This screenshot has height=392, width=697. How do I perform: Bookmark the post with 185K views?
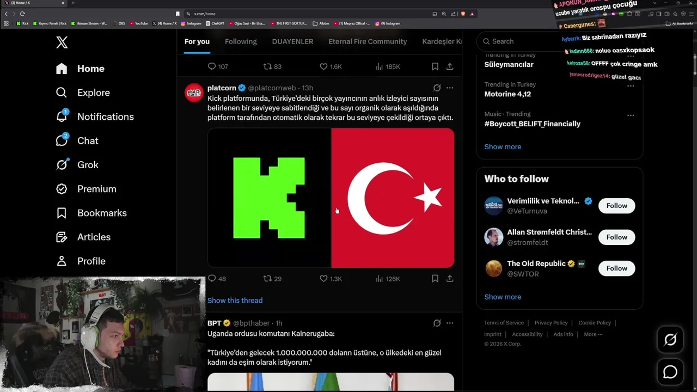coord(435,66)
